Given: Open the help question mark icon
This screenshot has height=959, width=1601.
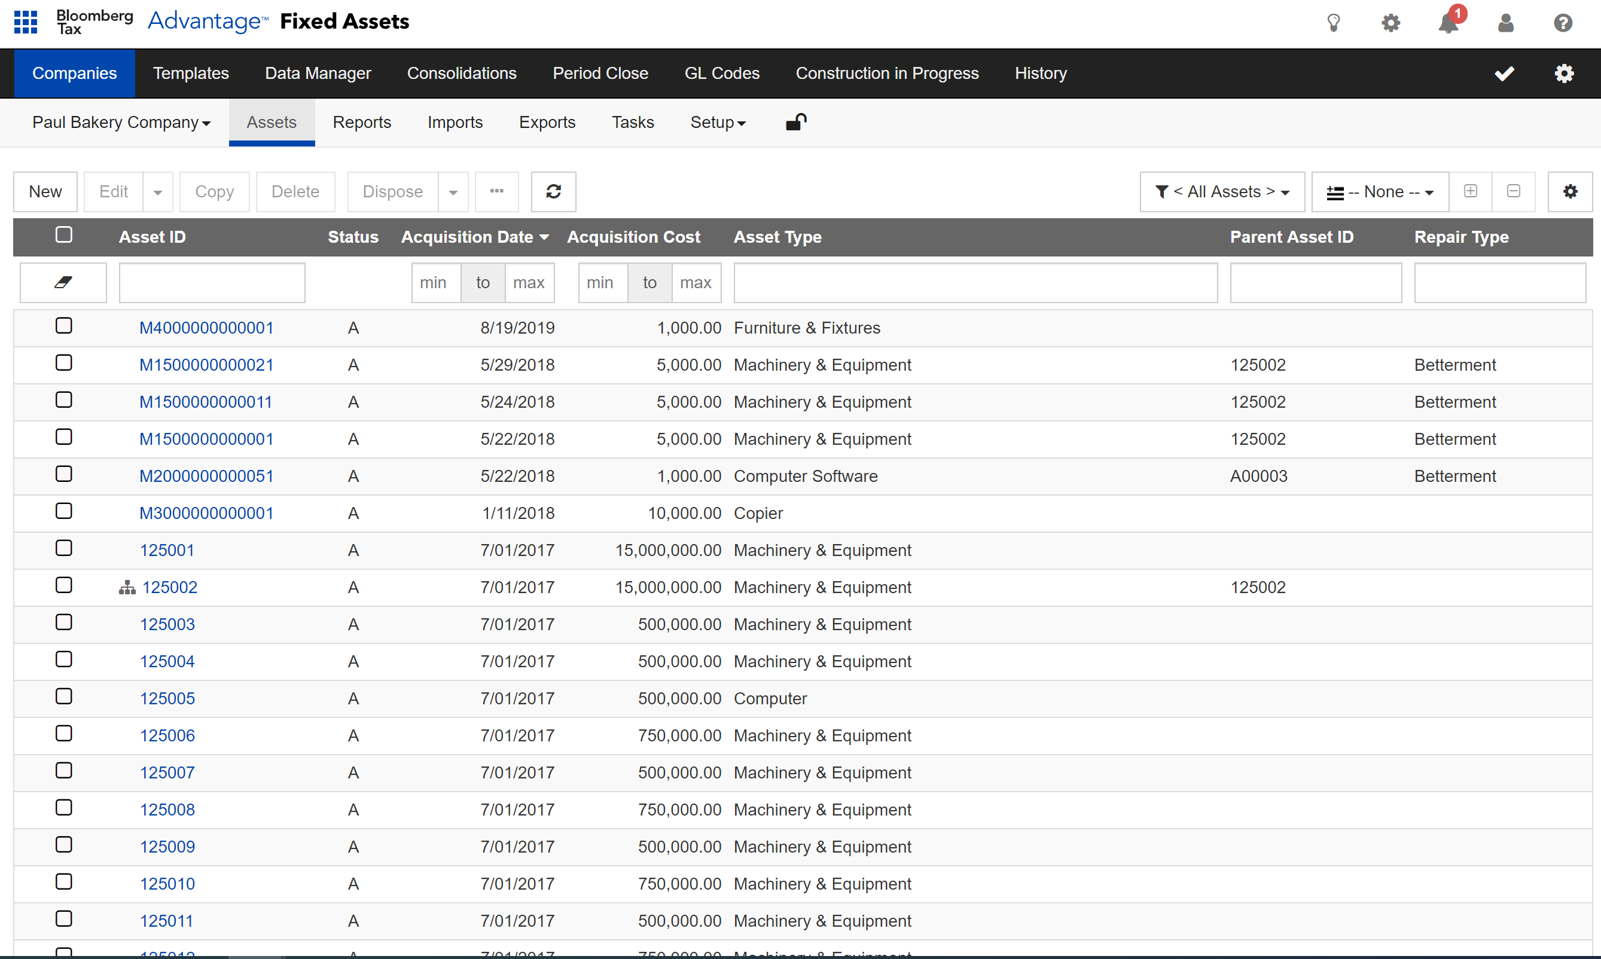Looking at the screenshot, I should point(1563,23).
